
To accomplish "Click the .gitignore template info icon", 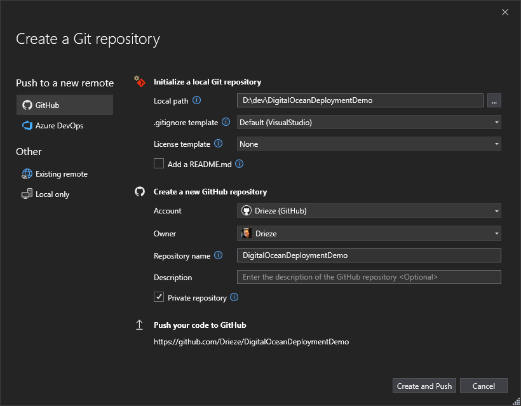I will (226, 122).
